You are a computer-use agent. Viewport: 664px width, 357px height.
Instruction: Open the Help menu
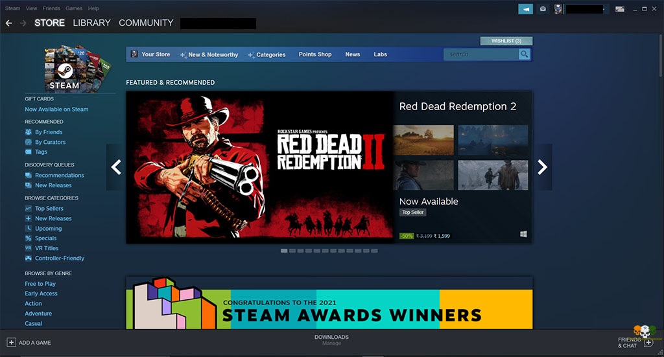point(93,8)
